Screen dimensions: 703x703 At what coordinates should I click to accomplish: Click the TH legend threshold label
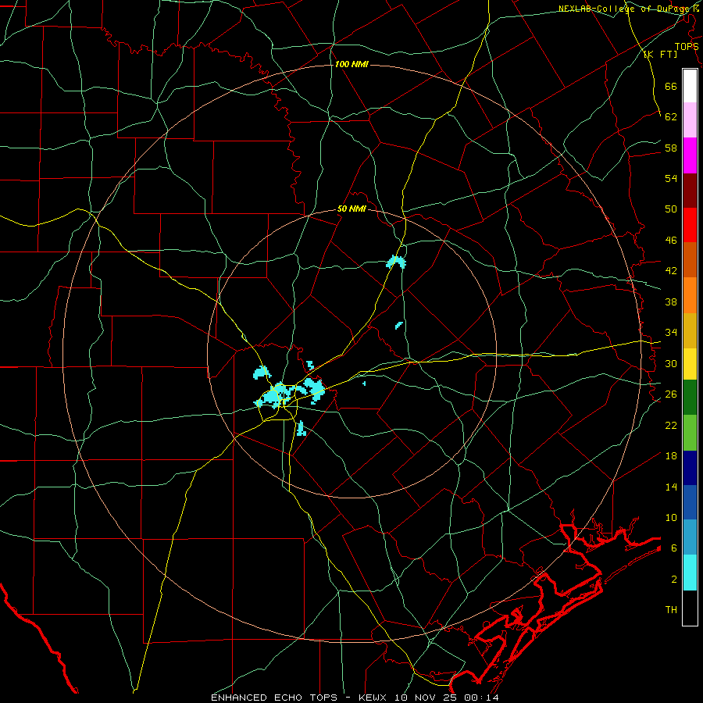[x=671, y=610]
